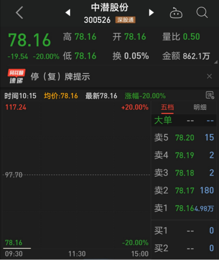Viewport: 219px width, 260px height.
Task: Switch to previous stock with left triangle
Action: 68,12
